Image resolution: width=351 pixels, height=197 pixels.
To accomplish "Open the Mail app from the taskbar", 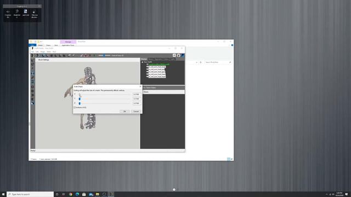I will point(91,194).
